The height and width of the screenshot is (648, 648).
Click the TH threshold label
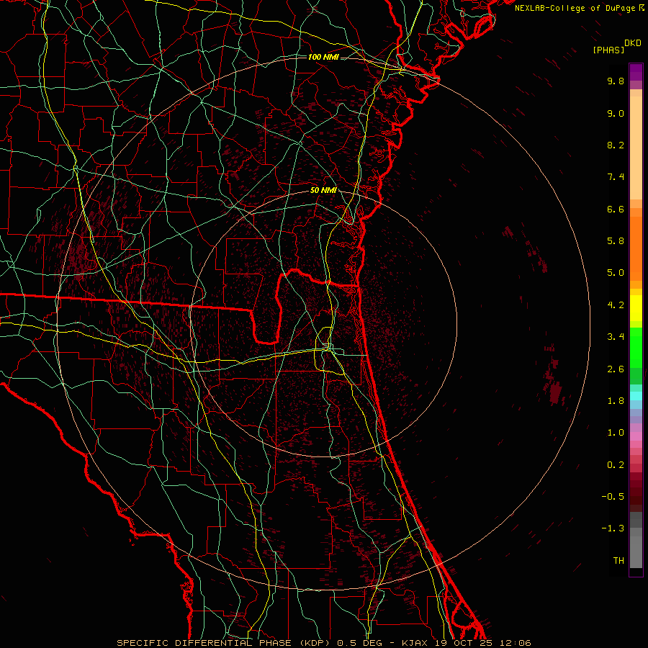point(618,560)
